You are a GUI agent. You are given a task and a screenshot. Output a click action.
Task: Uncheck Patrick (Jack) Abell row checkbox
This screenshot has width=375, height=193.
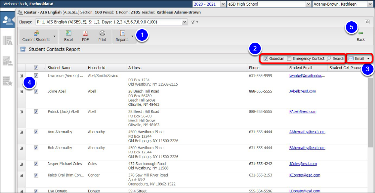(36, 112)
